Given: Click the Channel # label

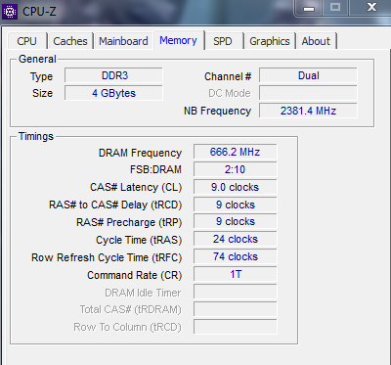Looking at the screenshot, I should tap(228, 76).
